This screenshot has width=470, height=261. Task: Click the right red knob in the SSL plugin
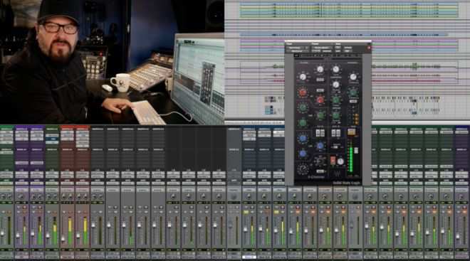(x=320, y=100)
